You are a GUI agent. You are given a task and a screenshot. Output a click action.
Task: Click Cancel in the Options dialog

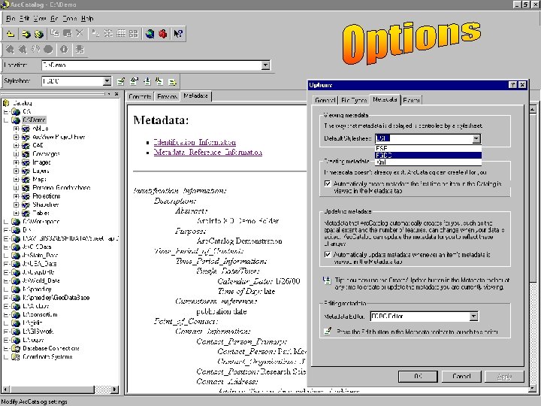461,377
